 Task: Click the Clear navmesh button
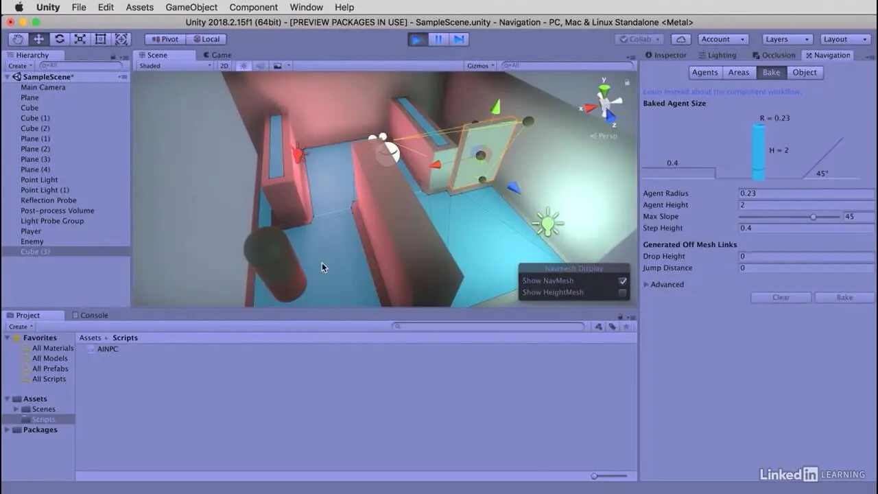coord(781,298)
